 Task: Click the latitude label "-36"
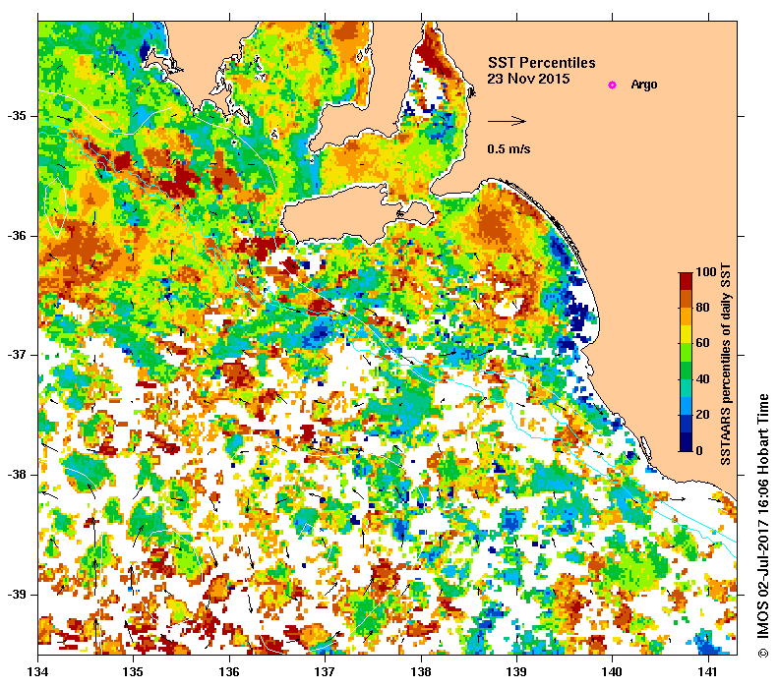coord(17,236)
